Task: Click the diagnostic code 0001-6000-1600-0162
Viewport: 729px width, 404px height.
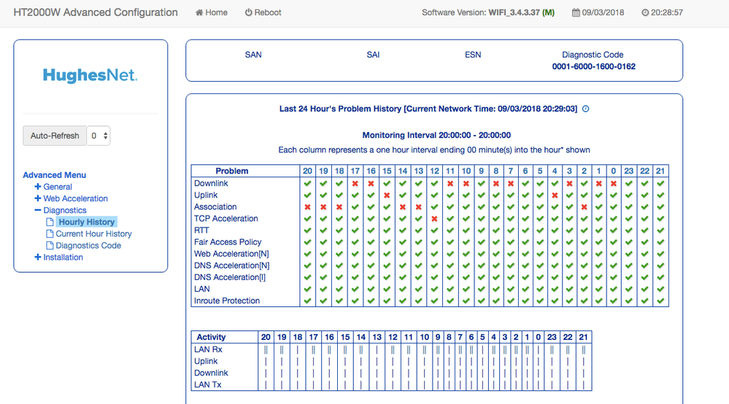Action: (593, 66)
